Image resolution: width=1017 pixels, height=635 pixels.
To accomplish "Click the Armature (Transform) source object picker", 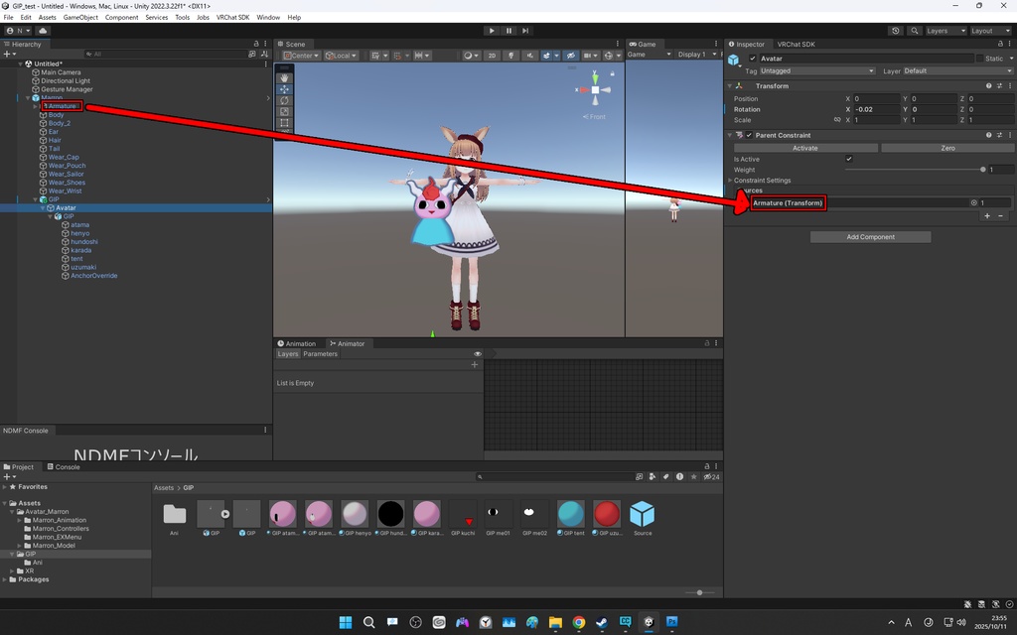I will pyautogui.click(x=974, y=202).
